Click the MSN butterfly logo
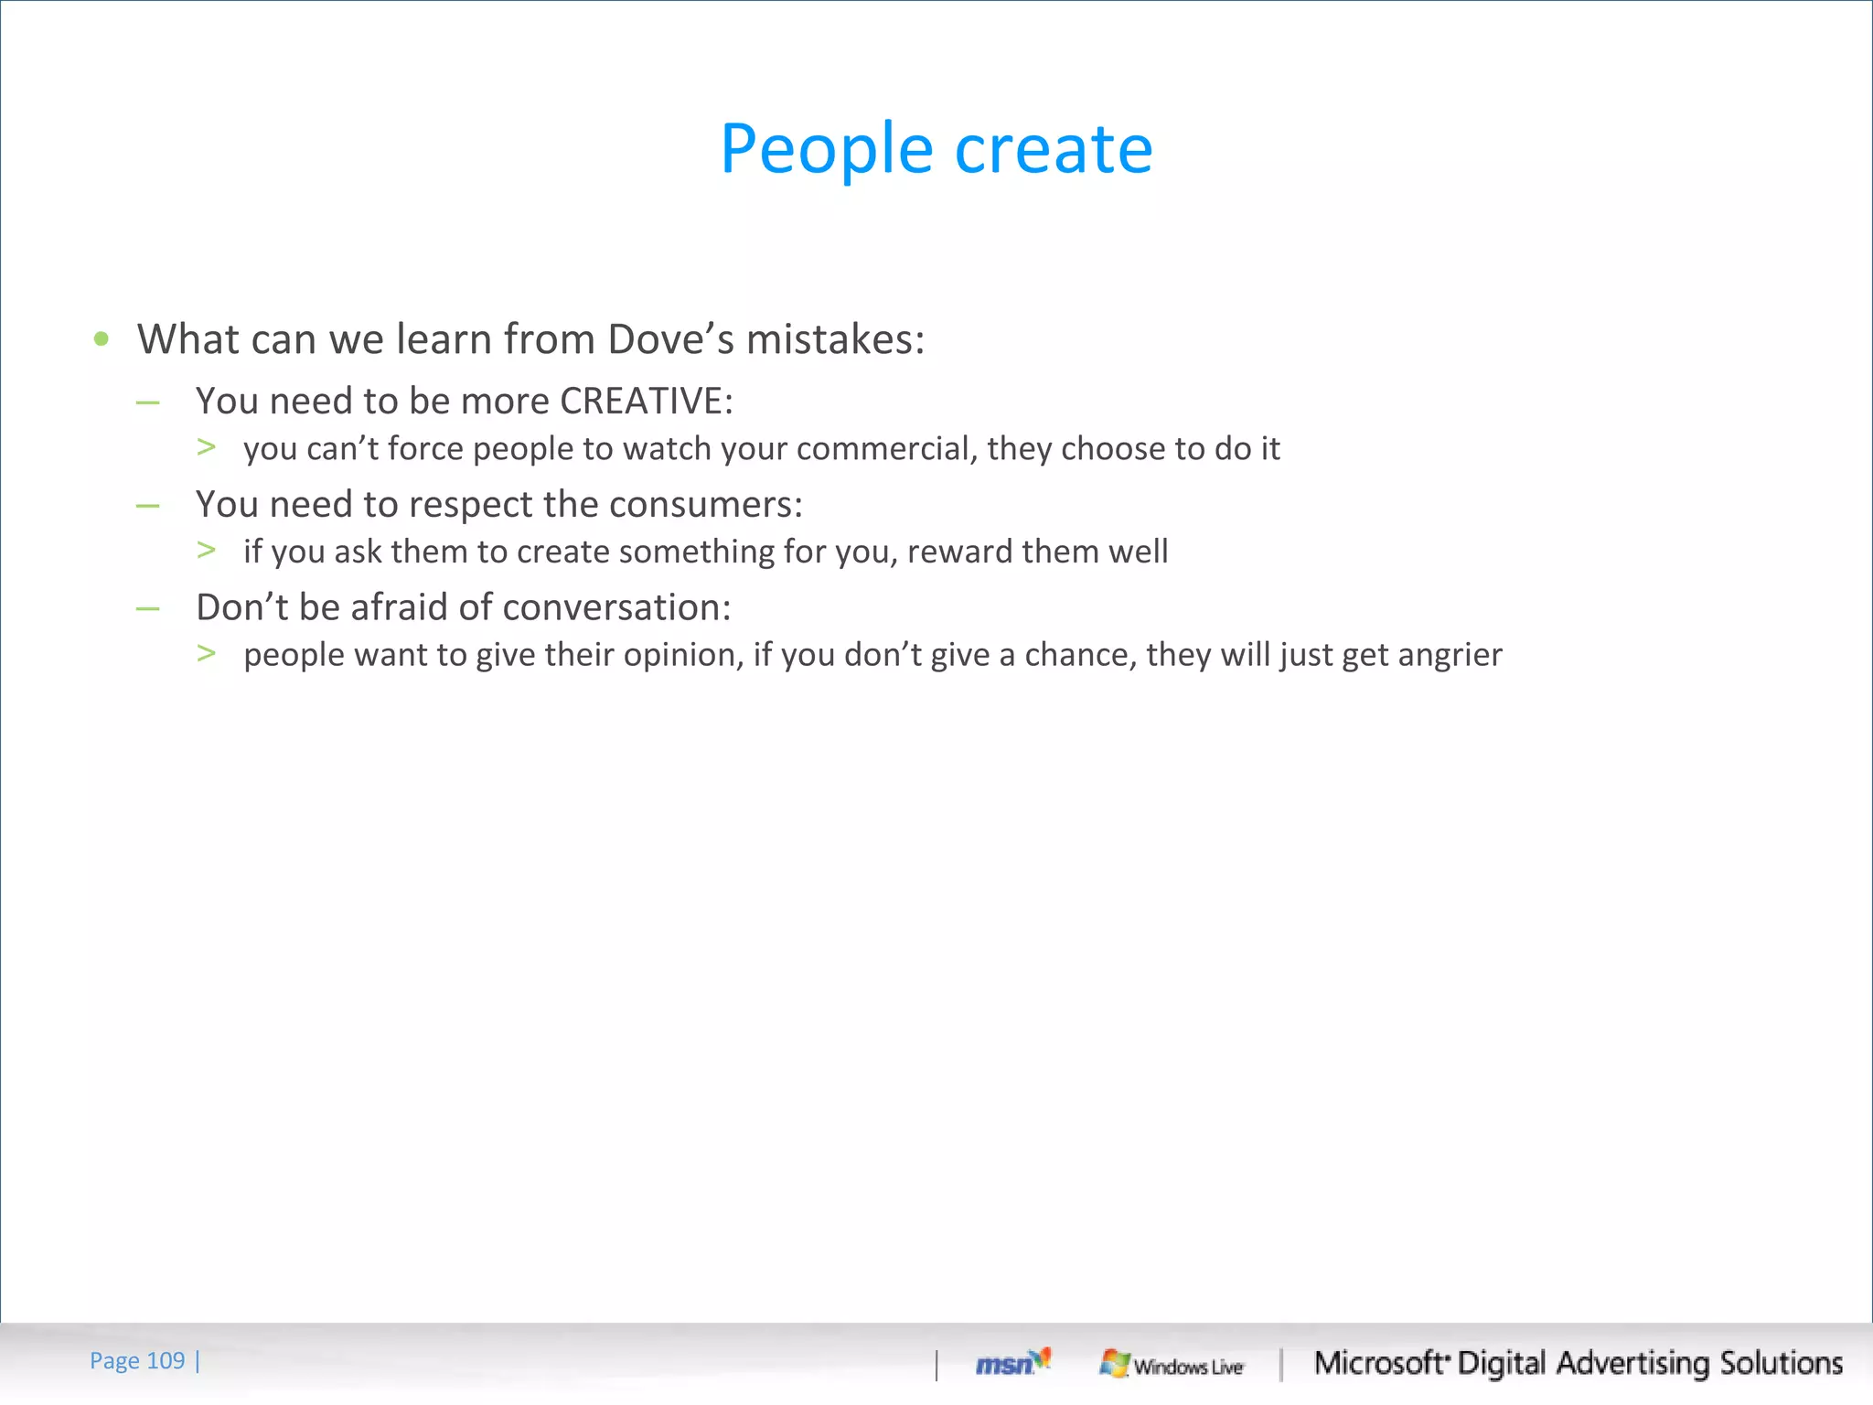The image size is (1873, 1405). tap(1013, 1363)
